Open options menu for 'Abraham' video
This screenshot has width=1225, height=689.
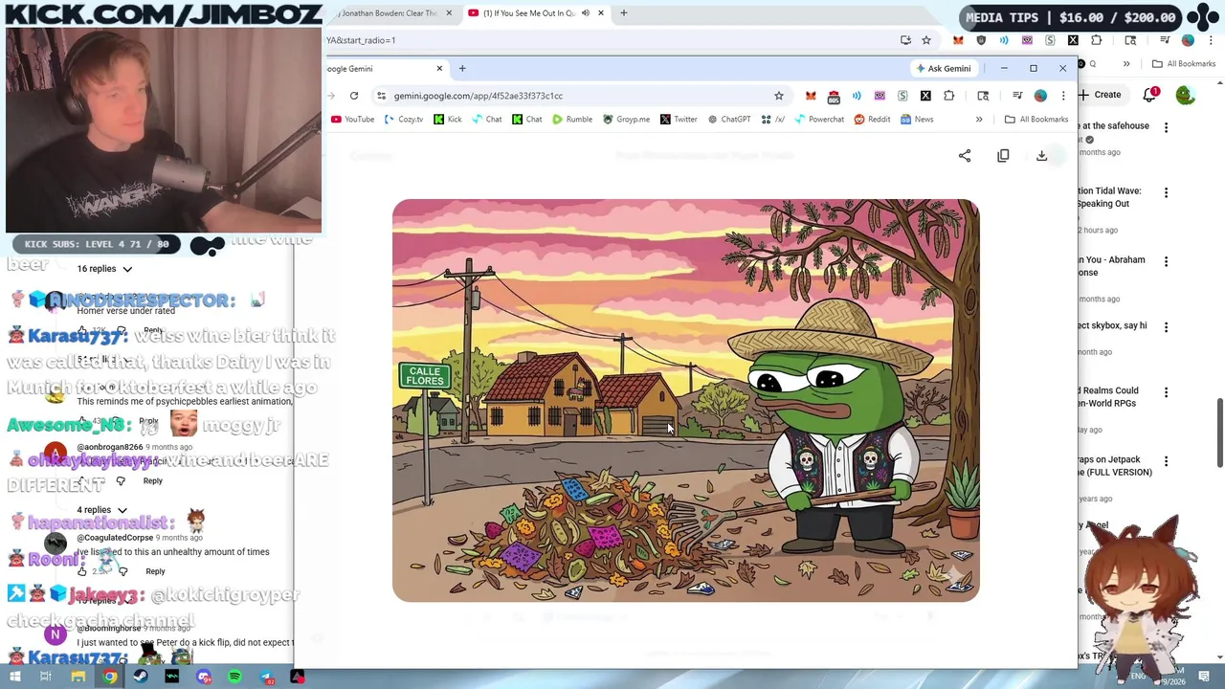(x=1166, y=261)
